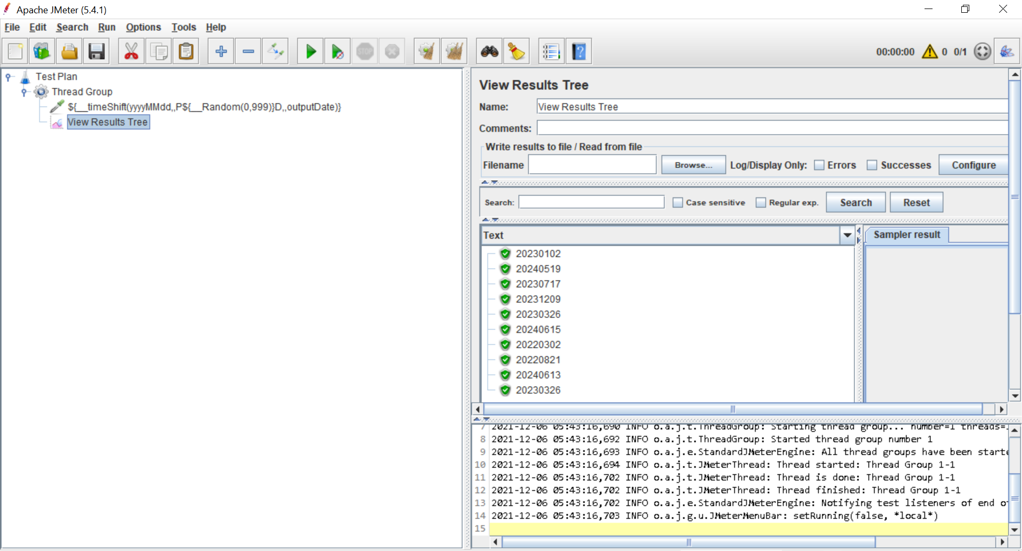1022x551 pixels.
Task: Click the Copy icon in toolbar
Action: click(x=159, y=52)
